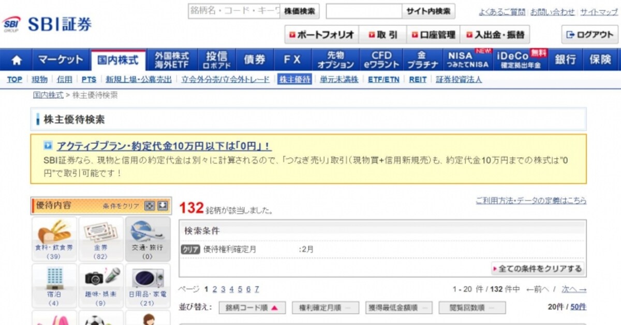Open the FX tab
The height and width of the screenshot is (325, 621).
click(292, 60)
